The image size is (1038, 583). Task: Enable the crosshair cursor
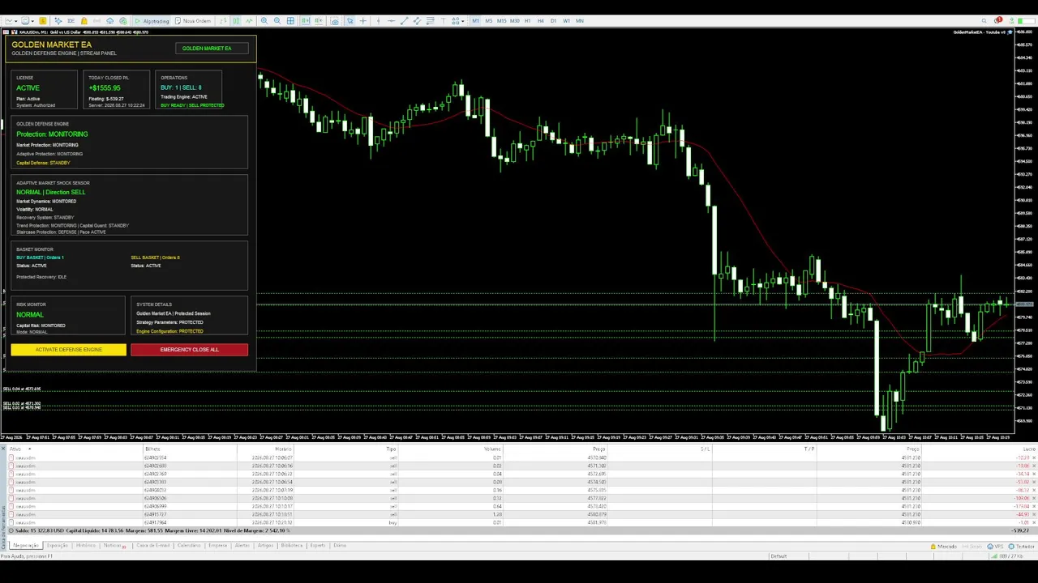(362, 21)
